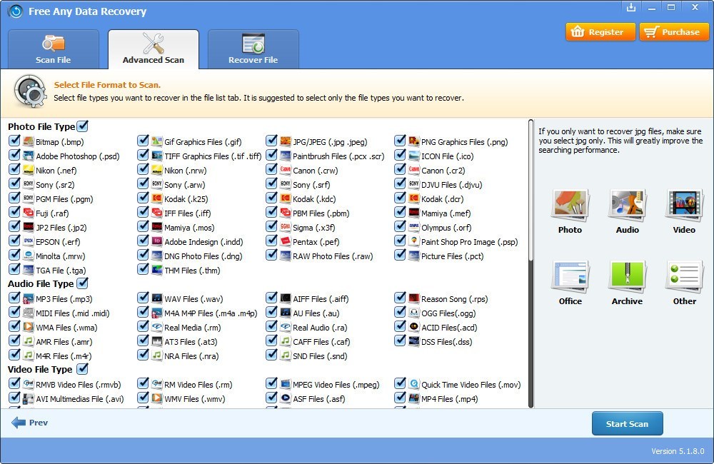Uncheck MP3 Files (.mp3)

point(14,298)
